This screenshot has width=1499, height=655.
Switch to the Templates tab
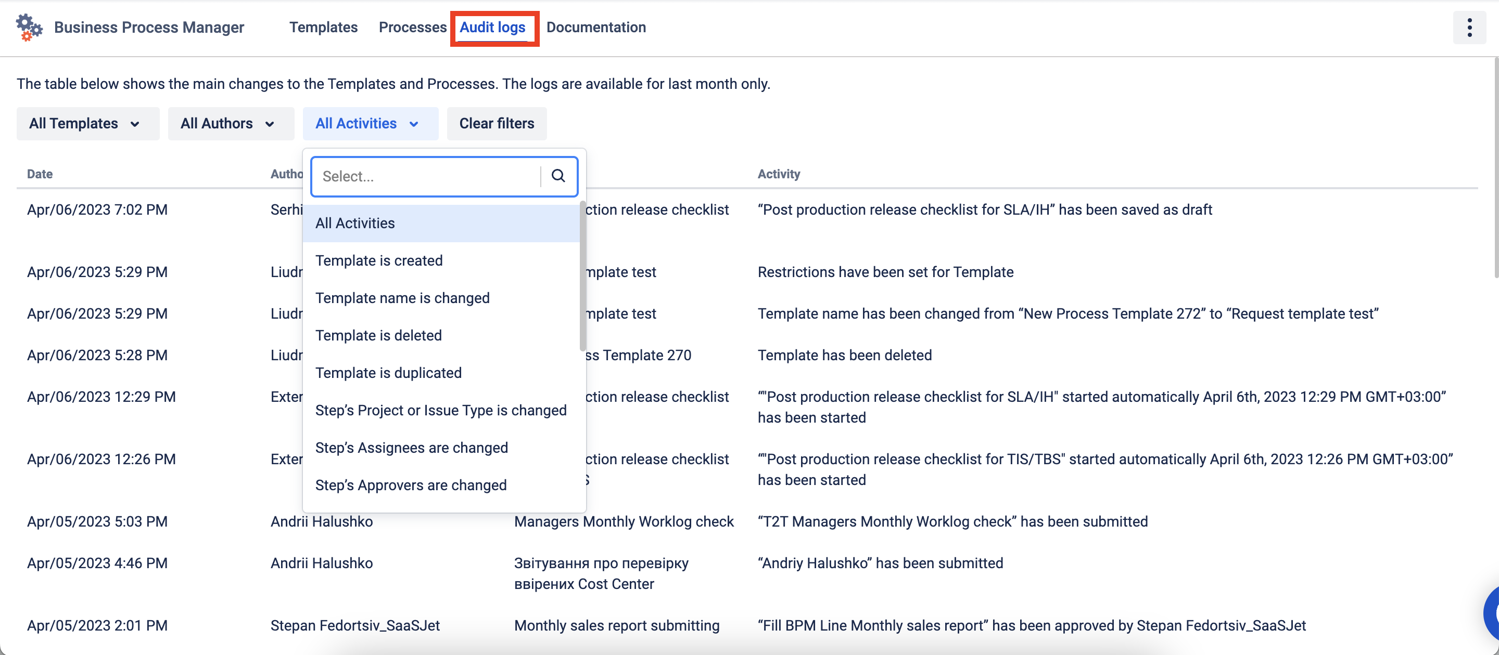coord(323,28)
